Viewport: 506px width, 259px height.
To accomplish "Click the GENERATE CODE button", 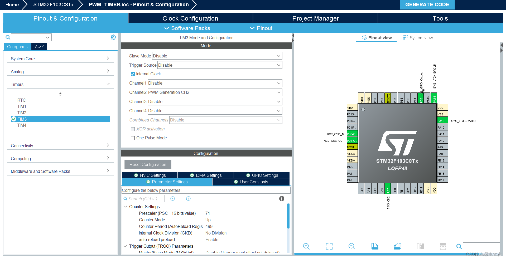I will coord(427,4).
